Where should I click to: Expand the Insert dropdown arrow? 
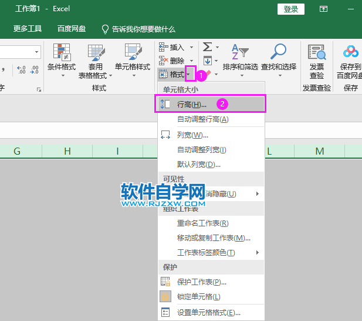[192, 47]
